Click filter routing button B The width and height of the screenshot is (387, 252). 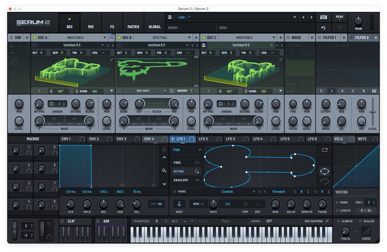pyautogui.click(x=342, y=91)
